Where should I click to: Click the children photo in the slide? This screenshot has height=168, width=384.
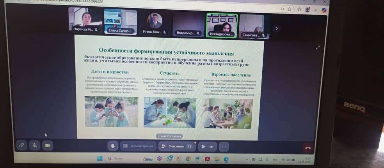112,112
